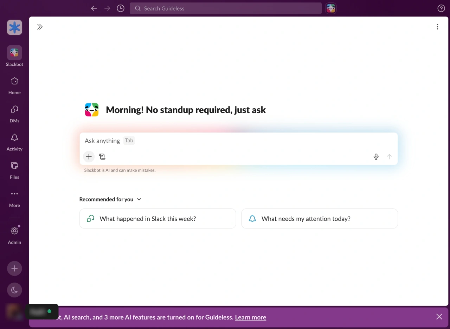Go to the Home tab
450x329 pixels.
[14, 86]
